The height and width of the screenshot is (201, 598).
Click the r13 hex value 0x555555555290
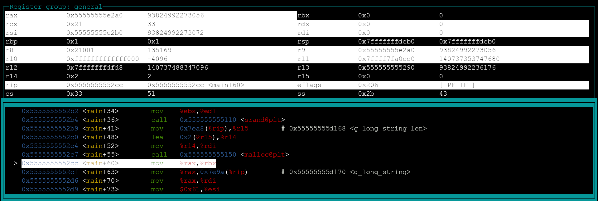click(x=386, y=68)
